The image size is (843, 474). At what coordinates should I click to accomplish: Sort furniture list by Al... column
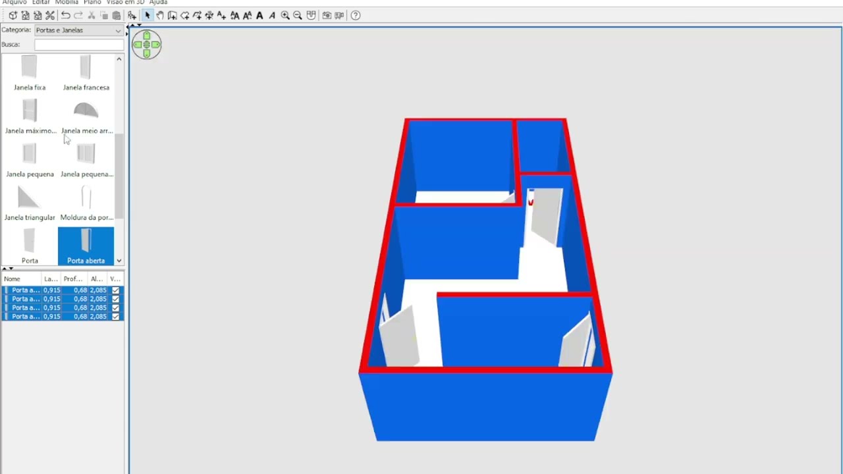pyautogui.click(x=97, y=279)
